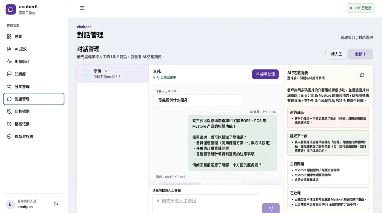This screenshot has height=213, width=382.
Task: Click the 主要問題 summary card
Action: pos(328,171)
